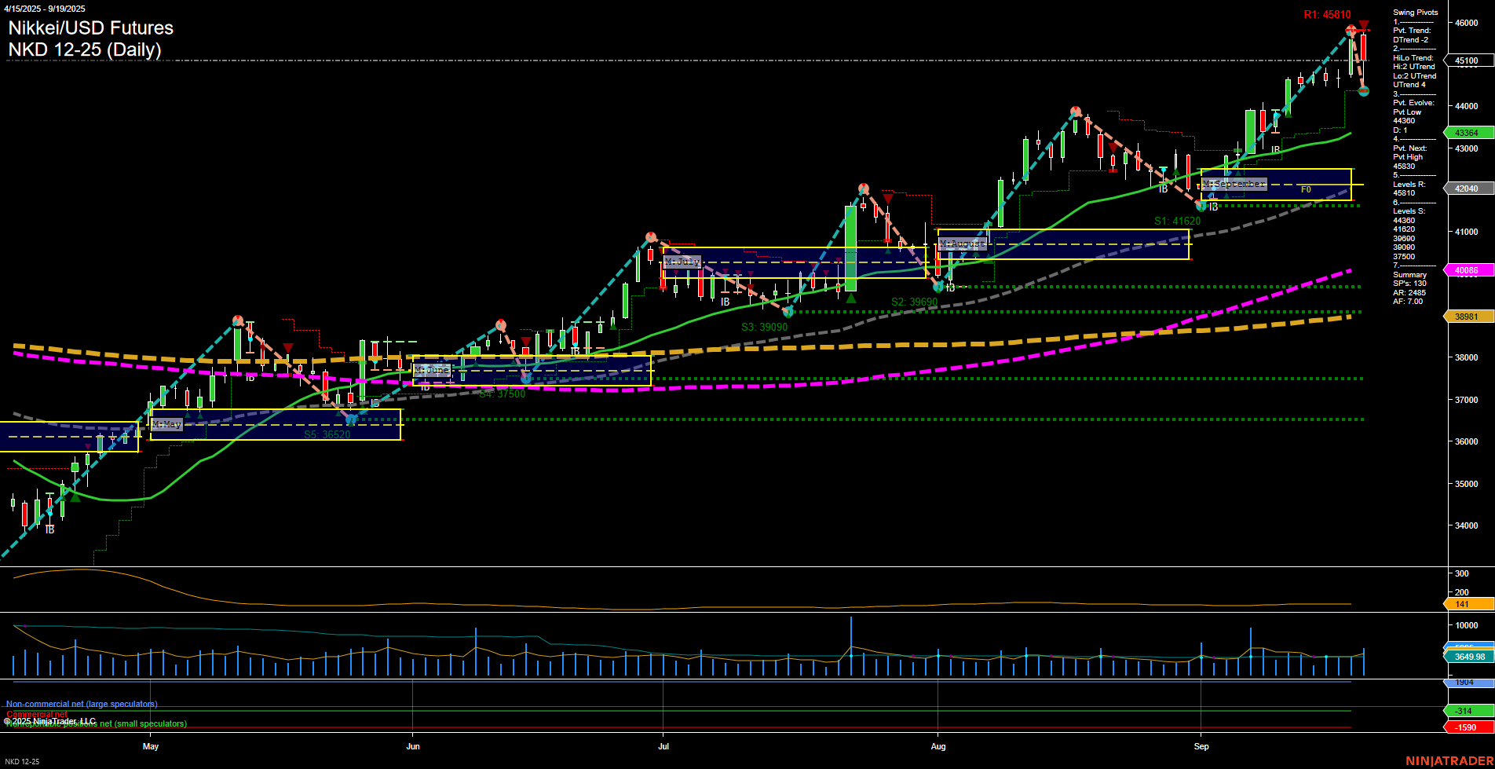Click the green buy triangle below the July bars
The height and width of the screenshot is (769, 1495).
click(x=852, y=299)
